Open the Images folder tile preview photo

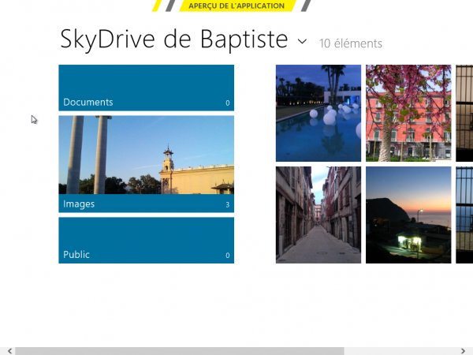pyautogui.click(x=146, y=155)
